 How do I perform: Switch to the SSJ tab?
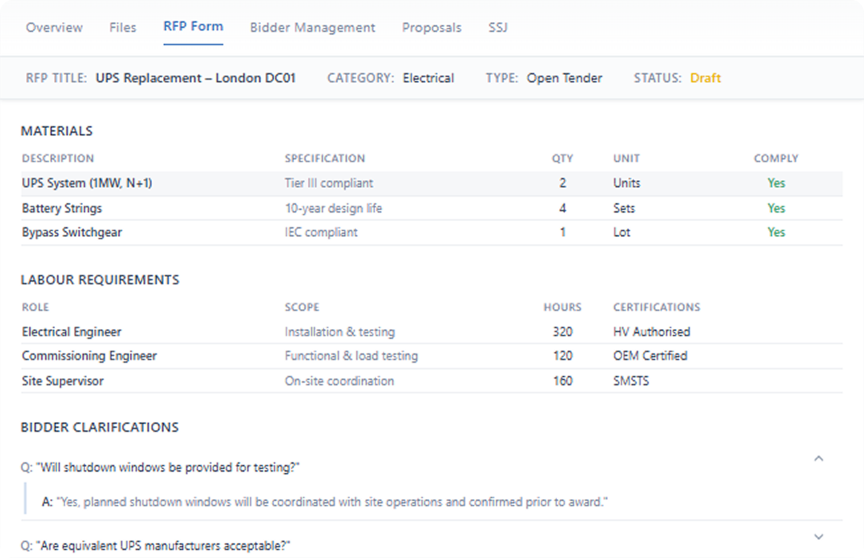click(498, 28)
